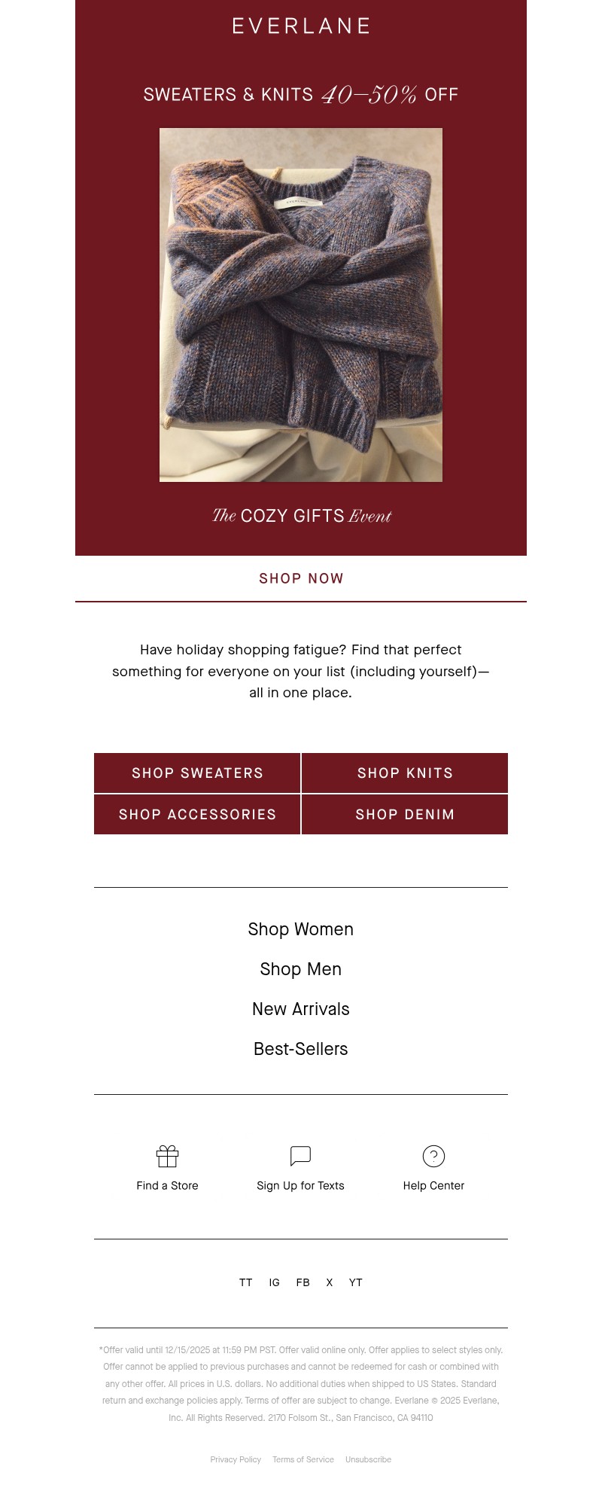Click the gift box Find a Store icon
The width and height of the screenshot is (602, 1500).
(x=167, y=1156)
